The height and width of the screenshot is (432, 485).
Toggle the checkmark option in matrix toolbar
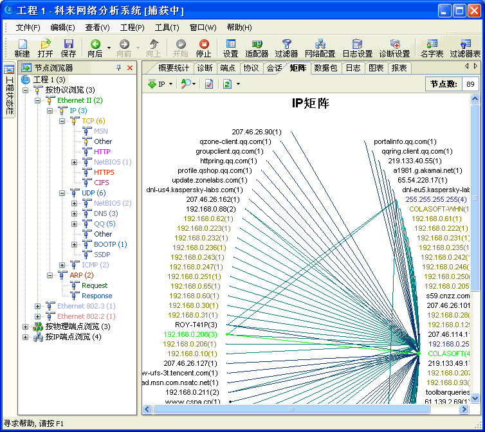[209, 84]
